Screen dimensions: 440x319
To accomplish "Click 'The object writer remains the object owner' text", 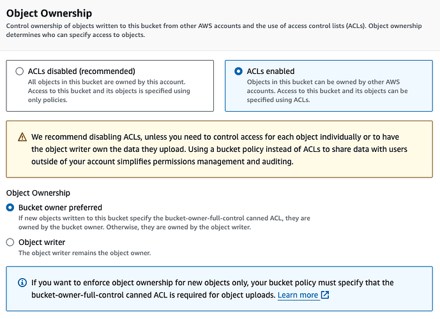I will [x=84, y=253].
